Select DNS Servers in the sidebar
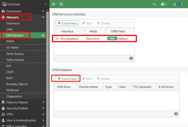Image resolution: width=188 pixels, height=127 pixels. [15, 35]
